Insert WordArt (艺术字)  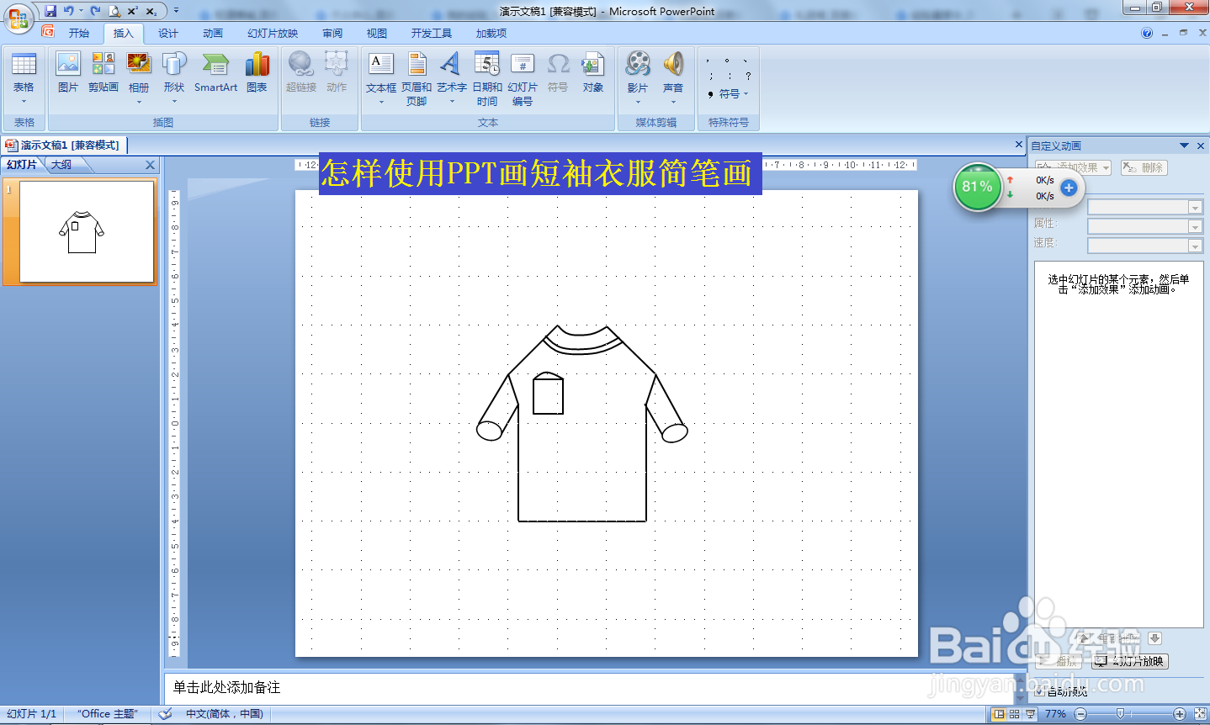coord(450,76)
